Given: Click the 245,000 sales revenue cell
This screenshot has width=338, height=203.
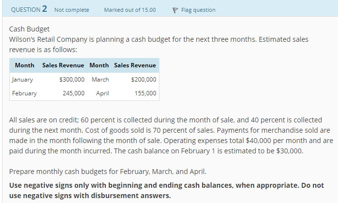Looking at the screenshot, I should pyautogui.click(x=73, y=93).
